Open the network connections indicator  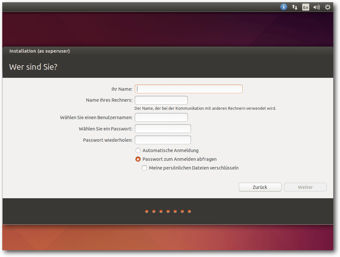(294, 7)
